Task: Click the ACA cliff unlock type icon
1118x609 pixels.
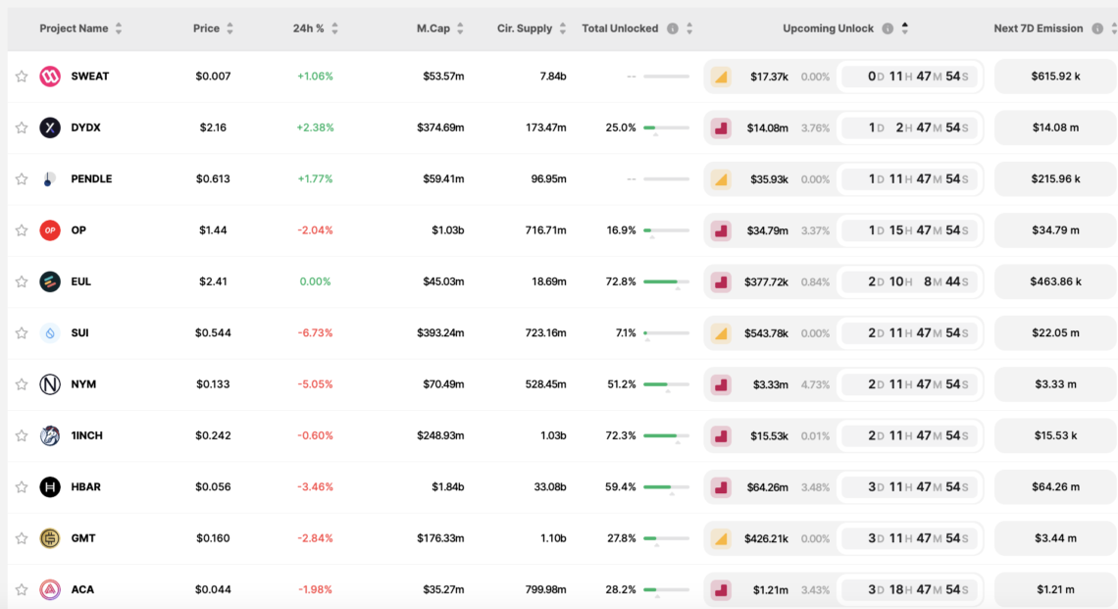Action: 721,589
